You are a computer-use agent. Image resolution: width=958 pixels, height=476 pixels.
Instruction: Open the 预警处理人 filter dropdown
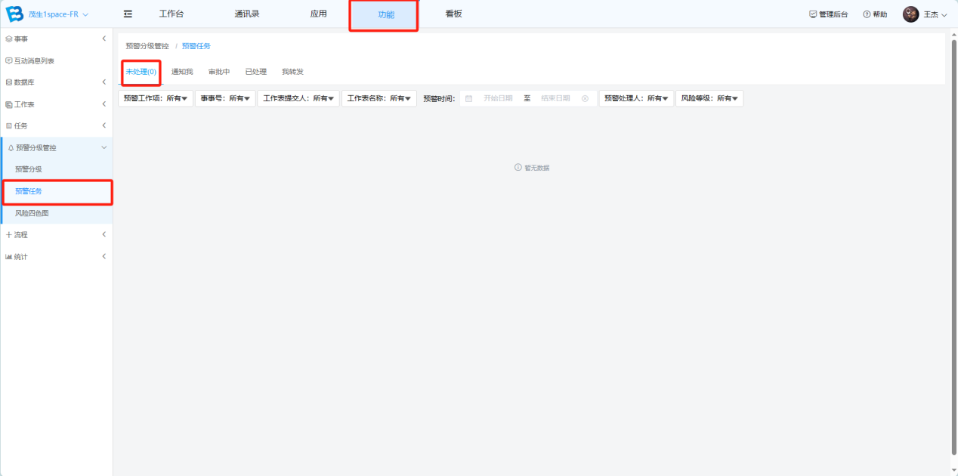636,98
